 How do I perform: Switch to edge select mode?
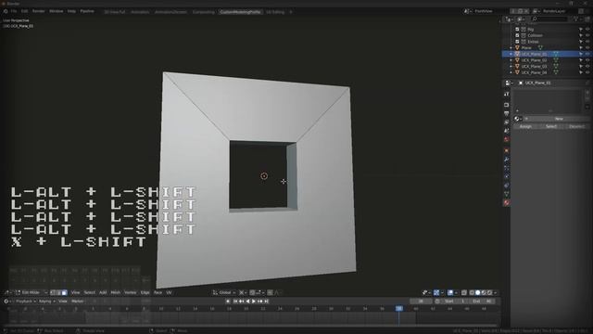point(58,292)
